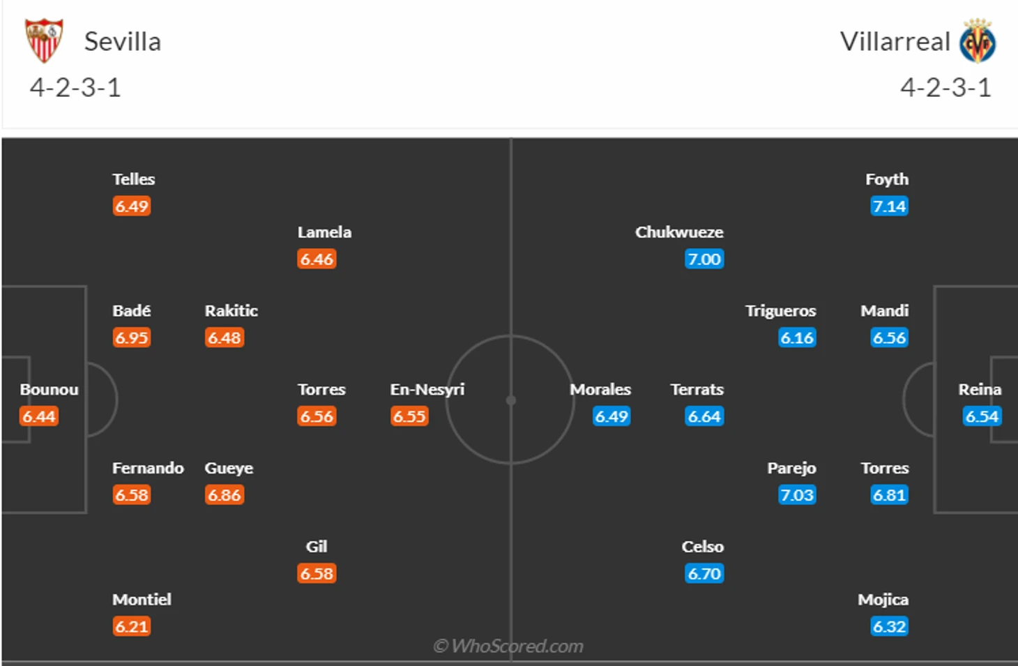Select player Lamela in Sevilla lineup
The width and height of the screenshot is (1018, 666).
click(324, 232)
